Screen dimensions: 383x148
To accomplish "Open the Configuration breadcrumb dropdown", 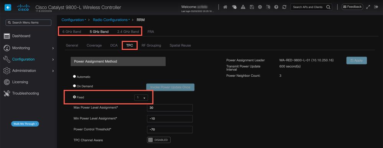I will pyautogui.click(x=74, y=20).
